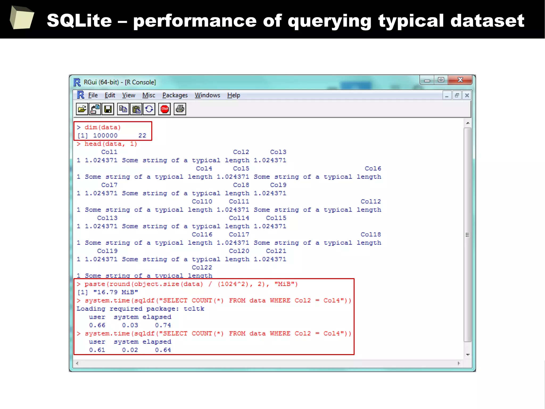545x409 pixels.
Task: Click the Copy and paste refresh icon
Action: (149, 109)
